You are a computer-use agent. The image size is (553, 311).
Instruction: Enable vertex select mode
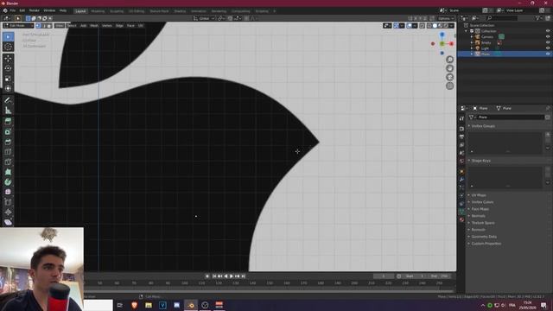click(38, 26)
